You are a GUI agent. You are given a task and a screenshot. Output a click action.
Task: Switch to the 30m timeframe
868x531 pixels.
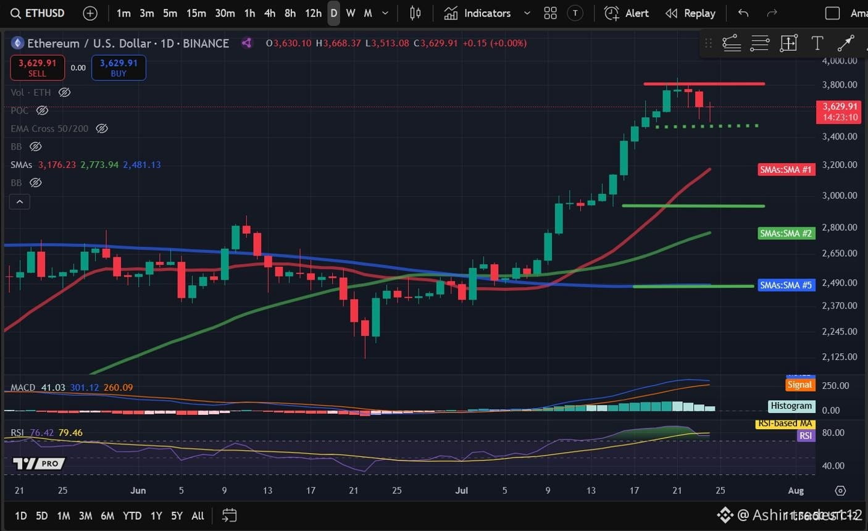pyautogui.click(x=225, y=13)
